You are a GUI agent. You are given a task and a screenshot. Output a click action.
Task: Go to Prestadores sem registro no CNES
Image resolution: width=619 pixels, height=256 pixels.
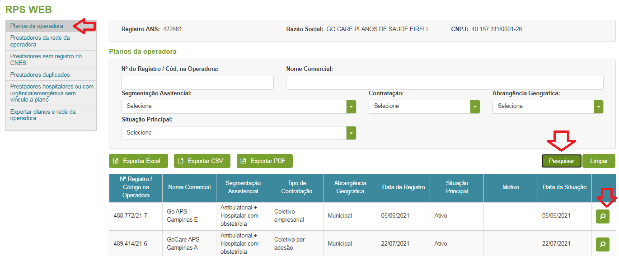pyautogui.click(x=46, y=60)
